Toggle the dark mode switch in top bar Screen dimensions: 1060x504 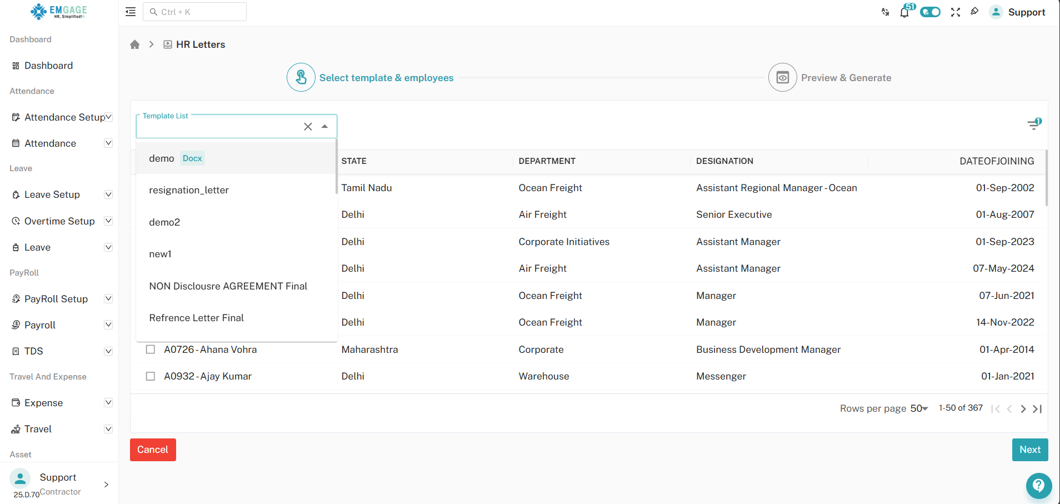(929, 12)
